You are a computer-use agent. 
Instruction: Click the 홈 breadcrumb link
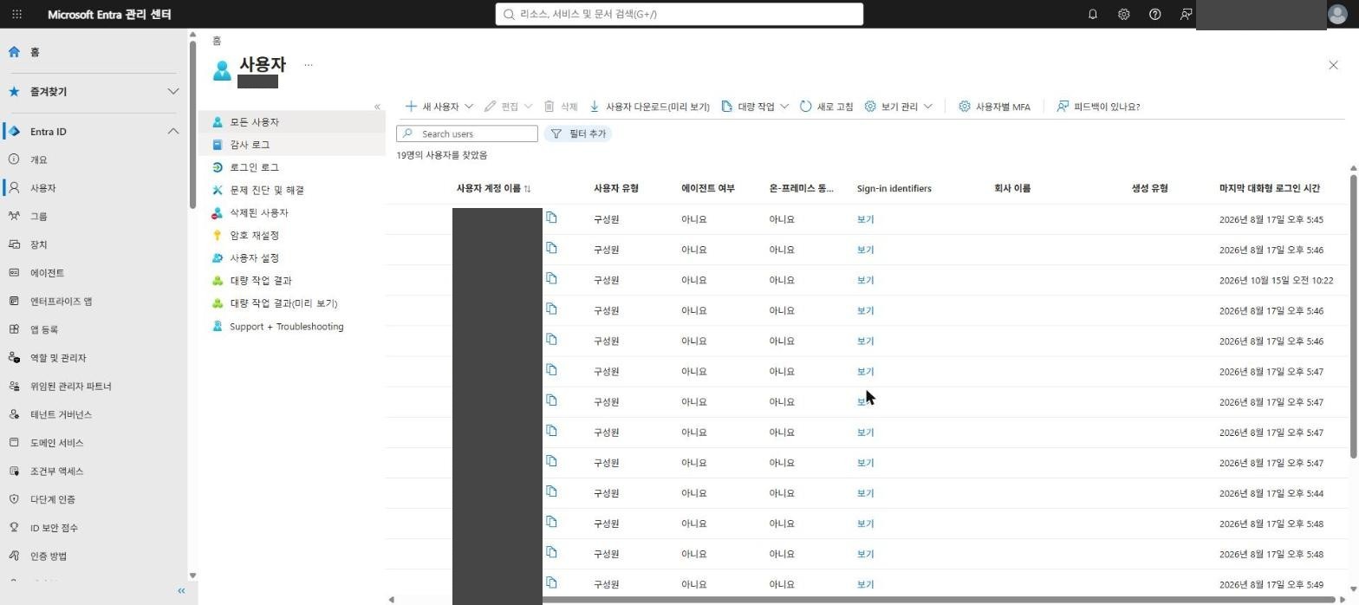tap(217, 41)
